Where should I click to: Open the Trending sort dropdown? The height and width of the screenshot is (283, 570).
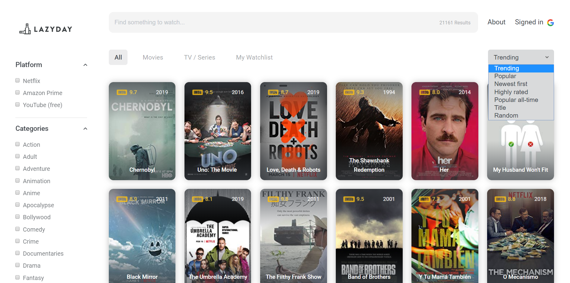[x=521, y=57]
